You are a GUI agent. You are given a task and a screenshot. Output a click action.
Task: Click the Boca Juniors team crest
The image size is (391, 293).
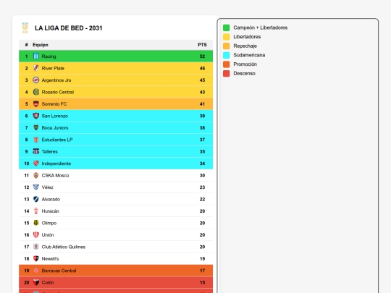point(36,128)
